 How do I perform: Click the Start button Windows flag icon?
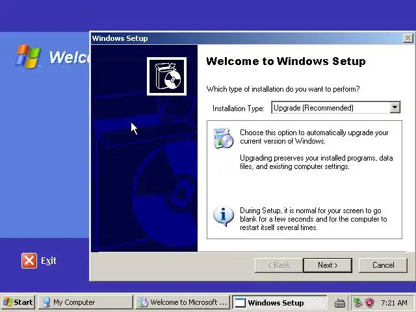(x=7, y=302)
